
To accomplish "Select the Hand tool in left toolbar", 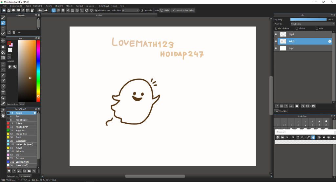I will pyautogui.click(x=3, y=116).
